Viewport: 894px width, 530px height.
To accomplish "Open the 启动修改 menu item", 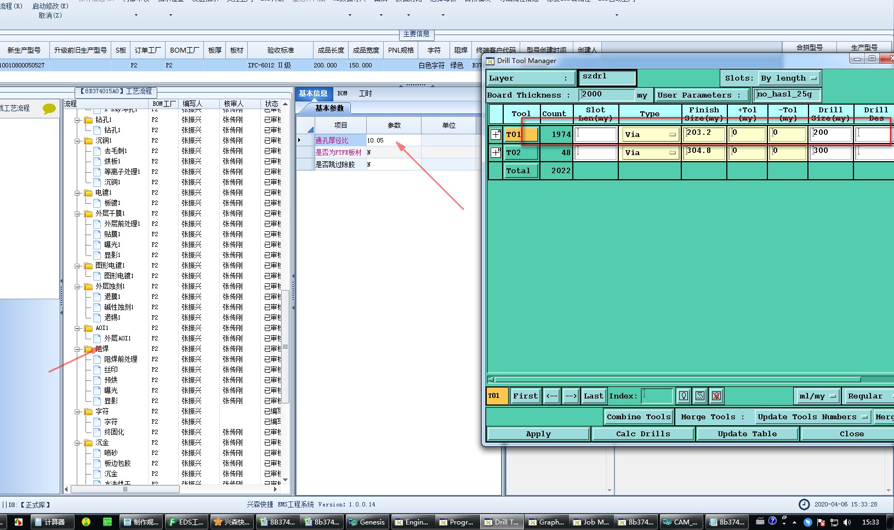I will tap(50, 6).
